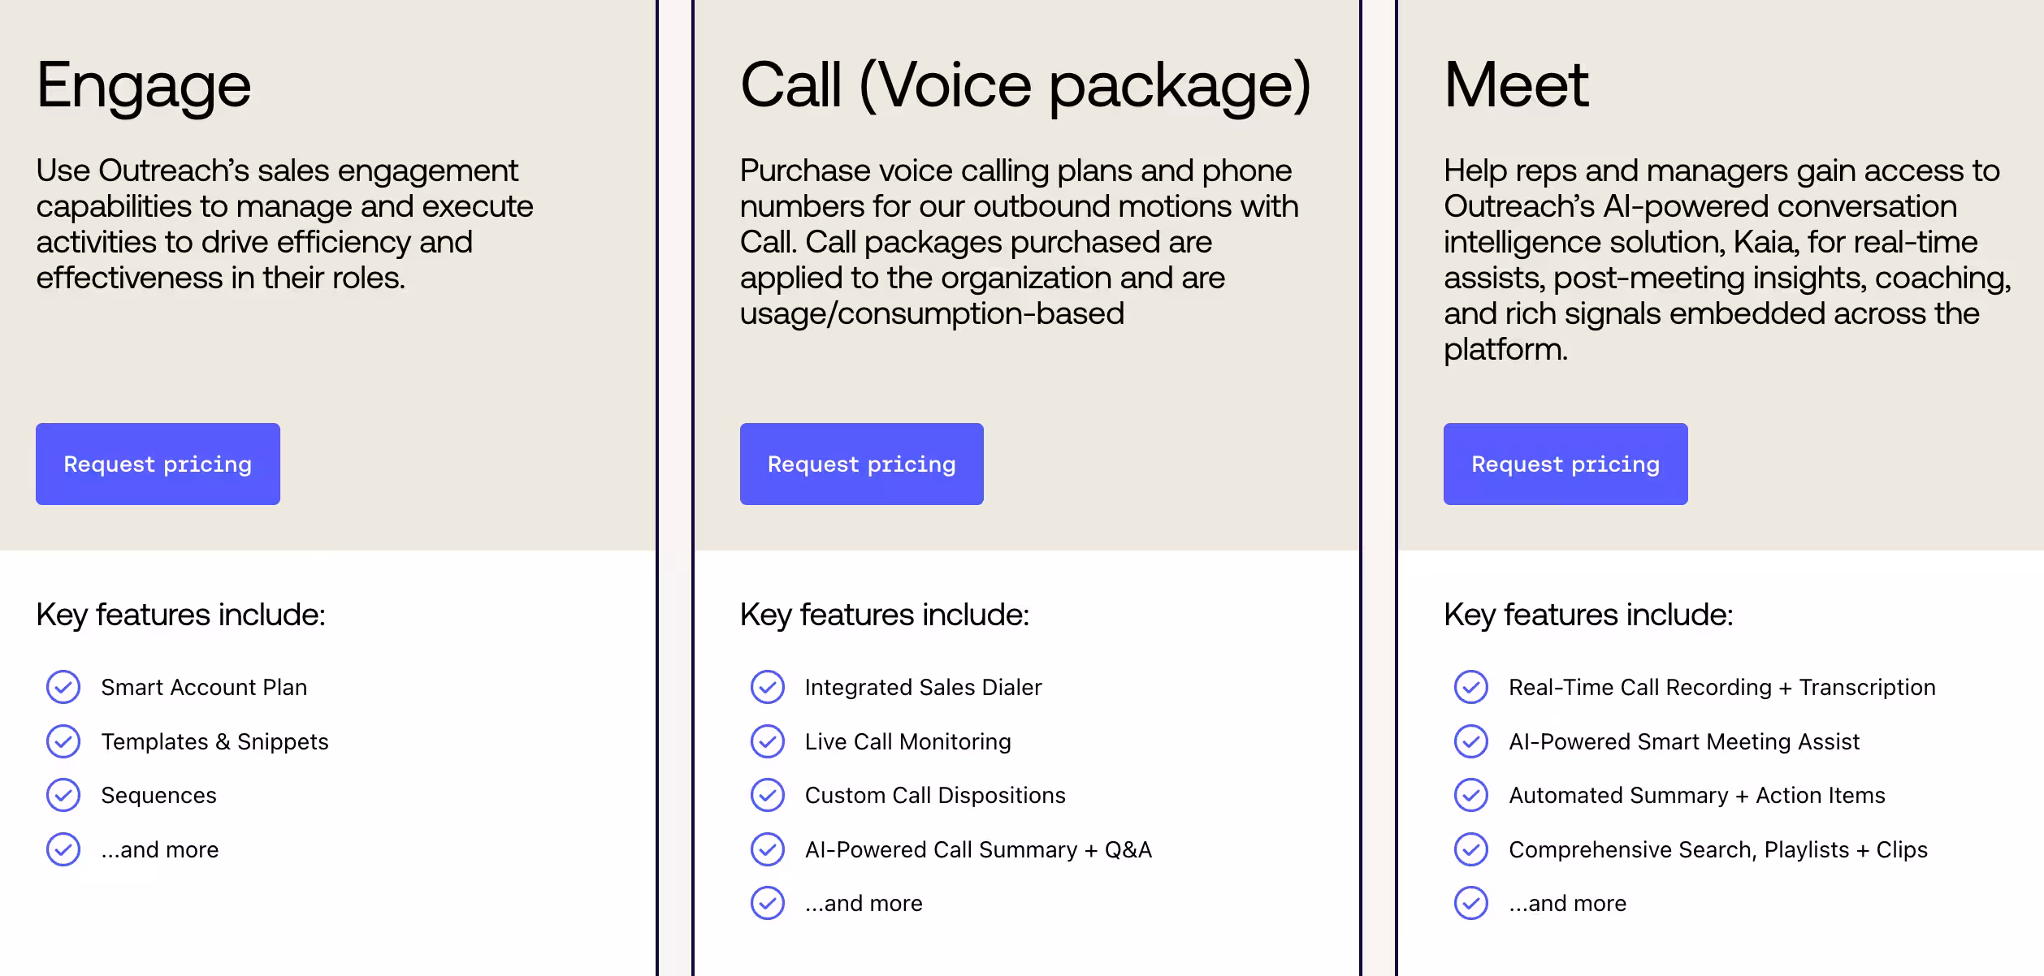Viewport: 2044px width, 976px height.
Task: Request pricing for Call Voice package
Action: [x=861, y=464]
